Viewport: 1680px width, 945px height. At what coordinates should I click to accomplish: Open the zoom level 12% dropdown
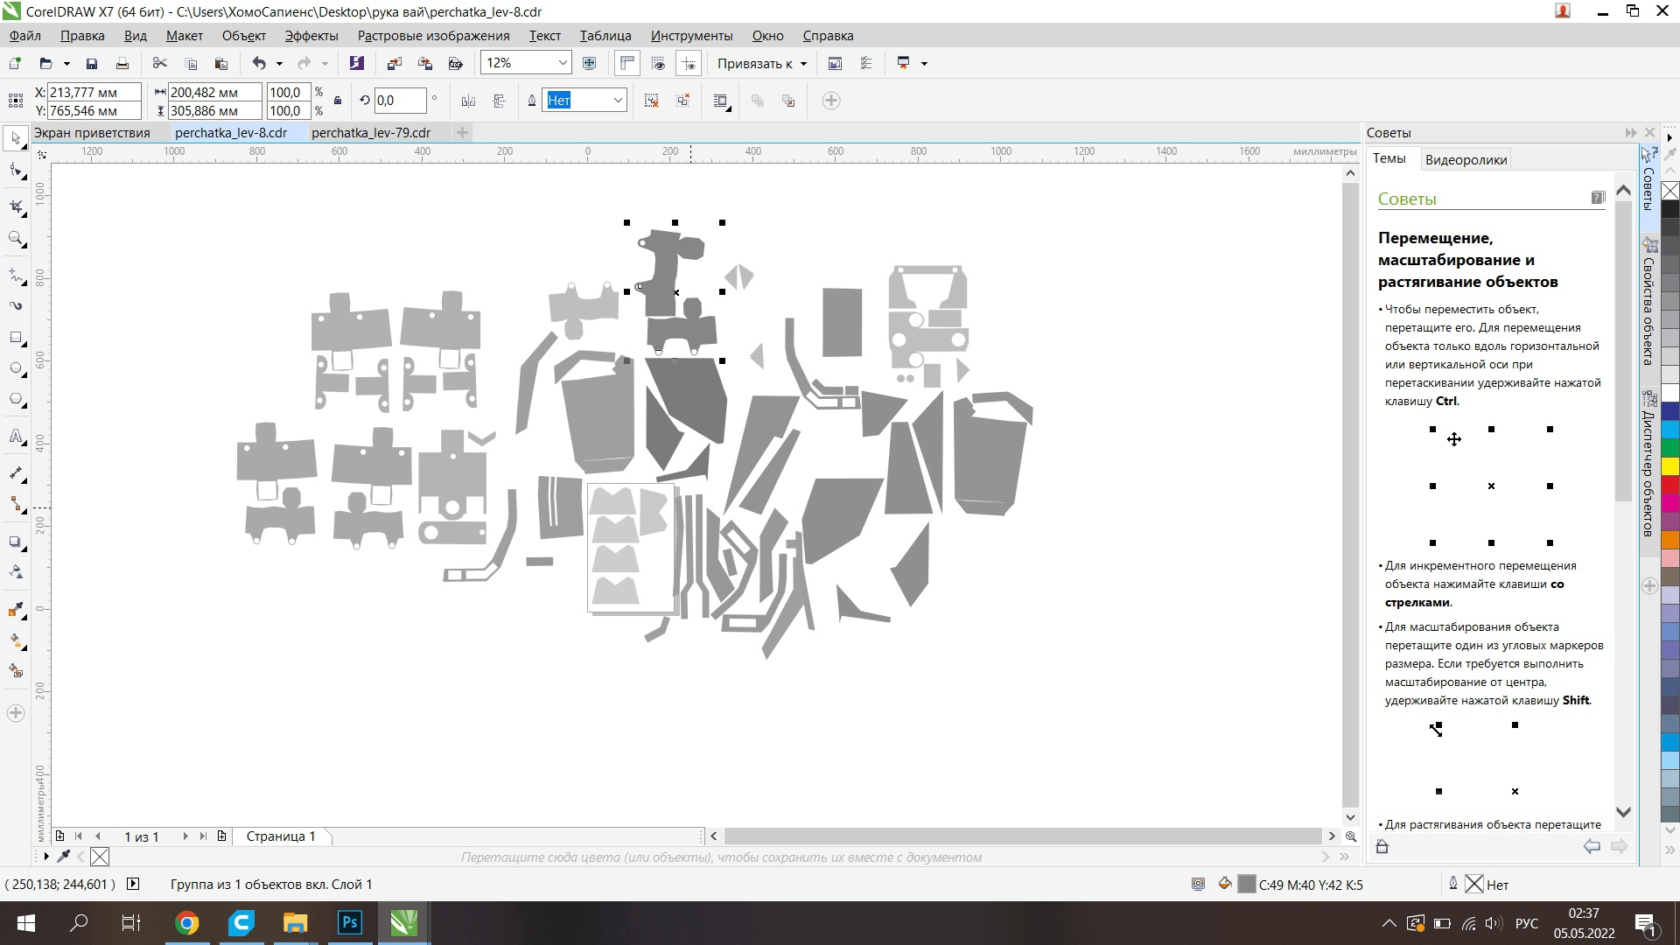click(563, 63)
